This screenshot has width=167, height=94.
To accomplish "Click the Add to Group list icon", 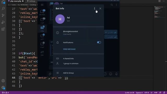I will pyautogui.click(x=57, y=73).
